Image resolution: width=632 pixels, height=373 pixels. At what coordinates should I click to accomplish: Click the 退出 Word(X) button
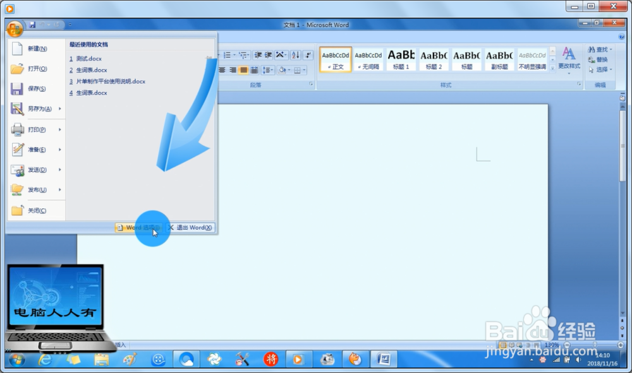[x=190, y=228]
